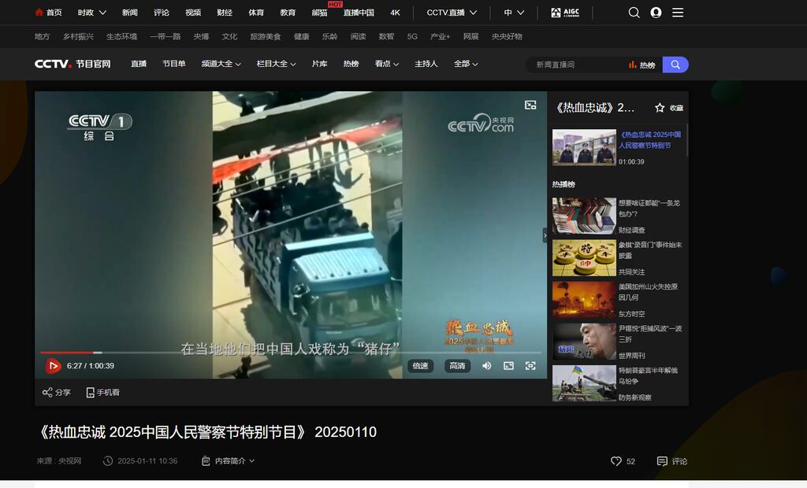This screenshot has height=488, width=807.
Task: Open the user account icon
Action: coord(656,13)
